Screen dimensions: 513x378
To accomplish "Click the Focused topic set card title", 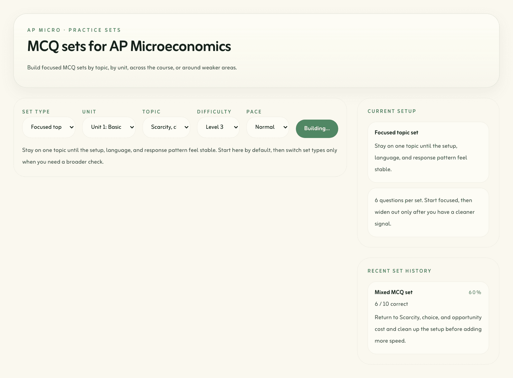I will click(396, 132).
